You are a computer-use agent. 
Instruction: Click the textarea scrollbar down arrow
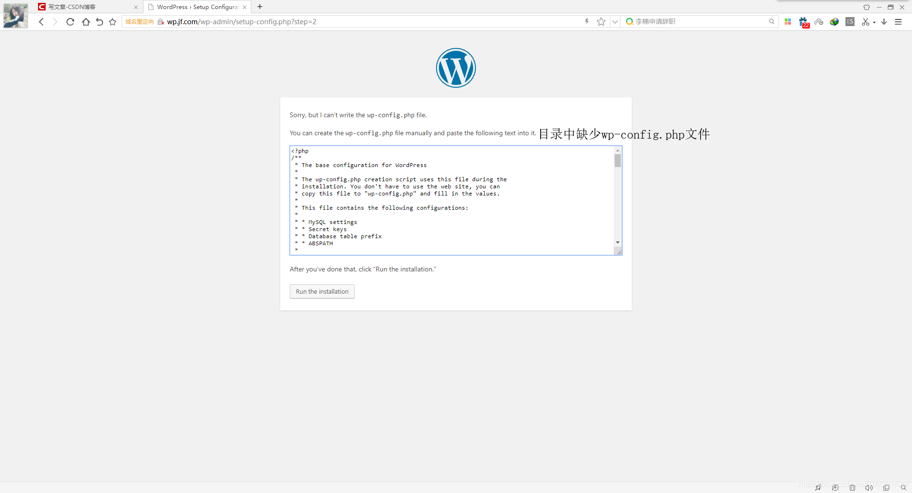(617, 242)
